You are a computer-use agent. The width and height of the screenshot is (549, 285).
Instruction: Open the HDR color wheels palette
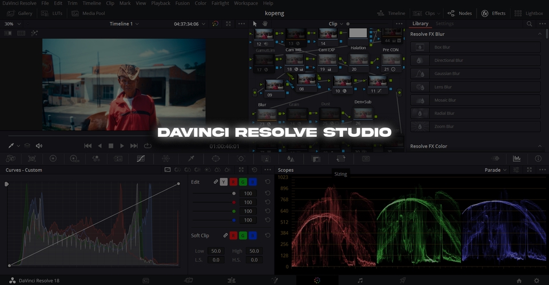74,159
